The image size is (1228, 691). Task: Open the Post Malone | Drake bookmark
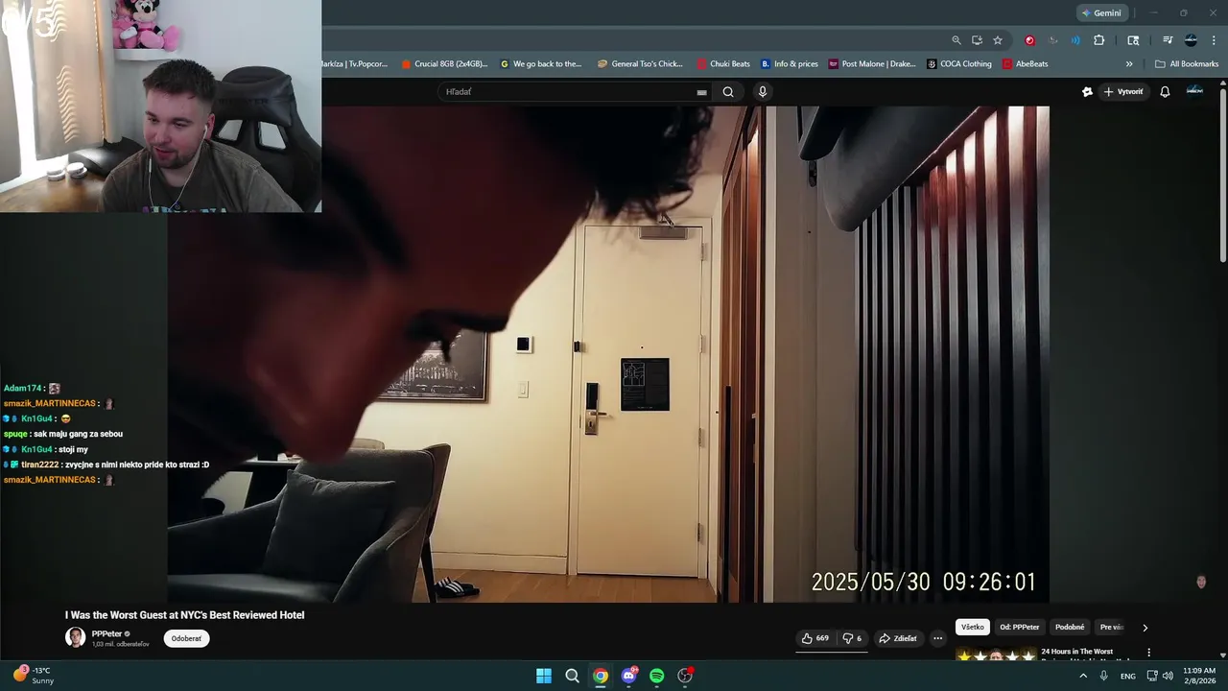tap(872, 64)
